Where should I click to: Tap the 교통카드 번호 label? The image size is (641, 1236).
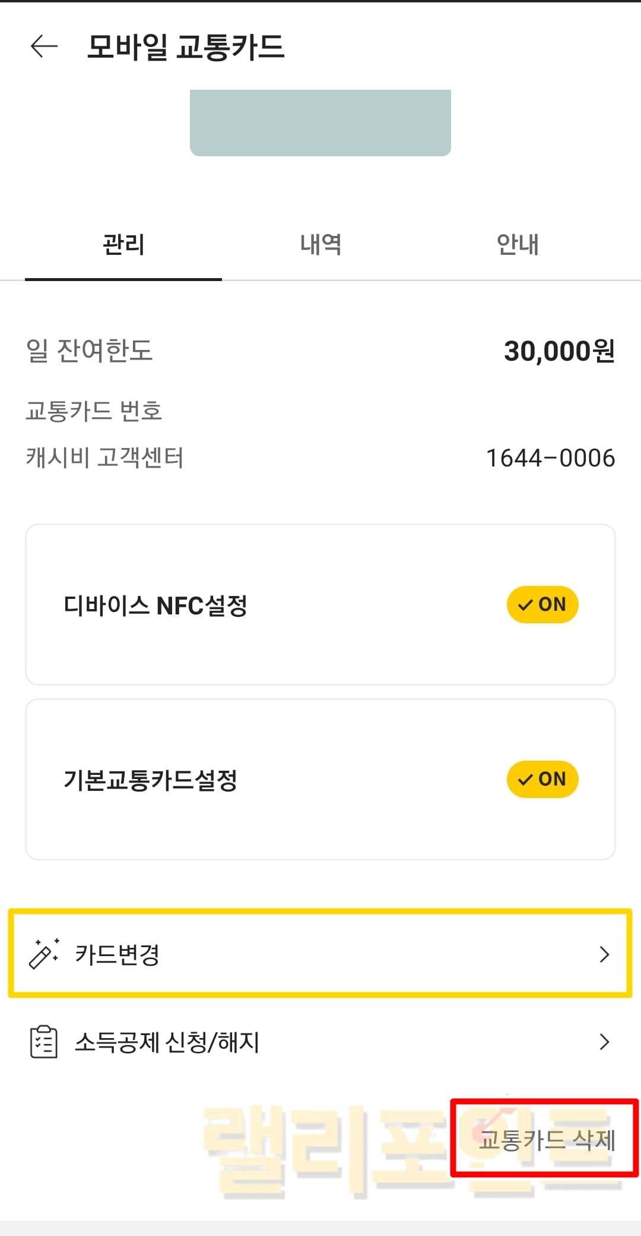pyautogui.click(x=94, y=411)
